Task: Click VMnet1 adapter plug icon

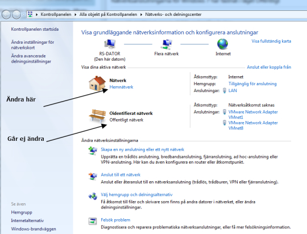Action: click(225, 112)
